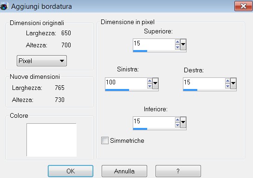Decrease the Inferiore value with down arrow

(x=177, y=125)
